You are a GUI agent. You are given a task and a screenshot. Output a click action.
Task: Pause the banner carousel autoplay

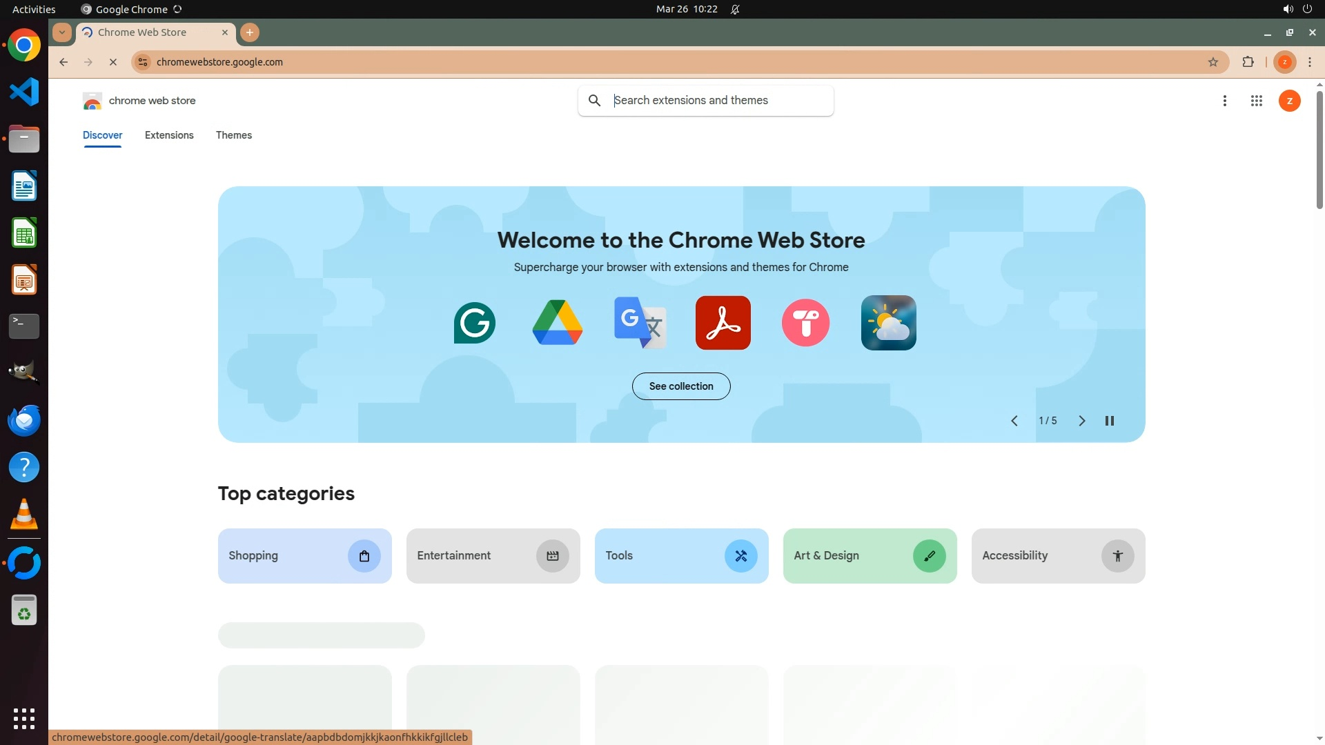(1110, 421)
